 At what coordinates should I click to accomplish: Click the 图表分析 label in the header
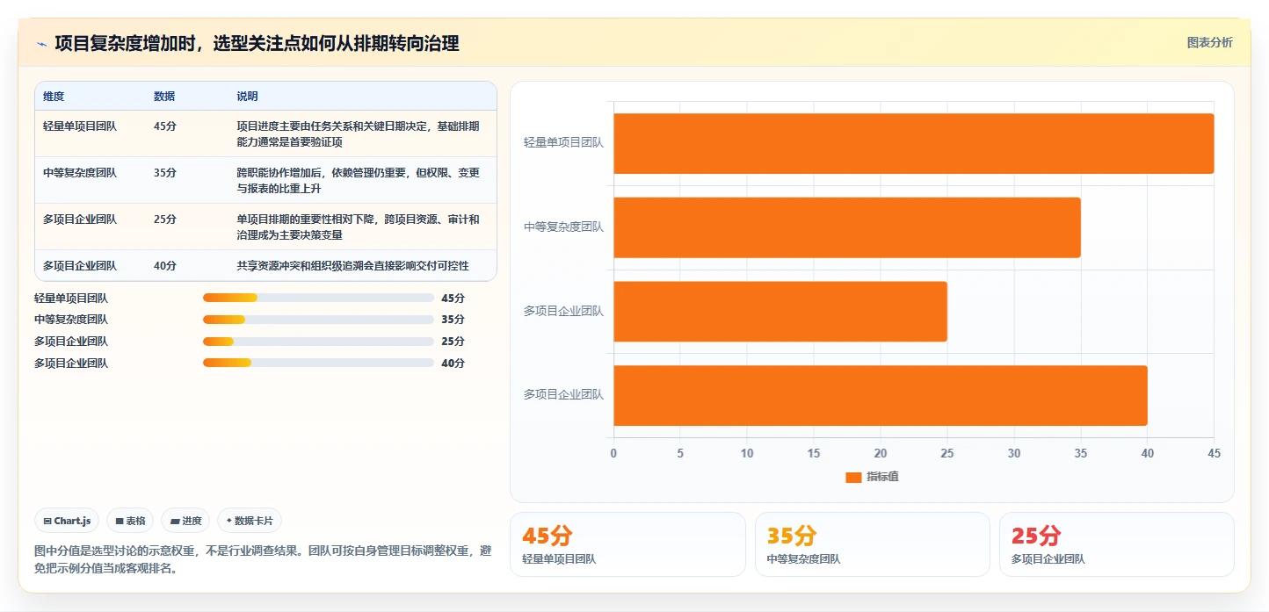click(x=1209, y=42)
